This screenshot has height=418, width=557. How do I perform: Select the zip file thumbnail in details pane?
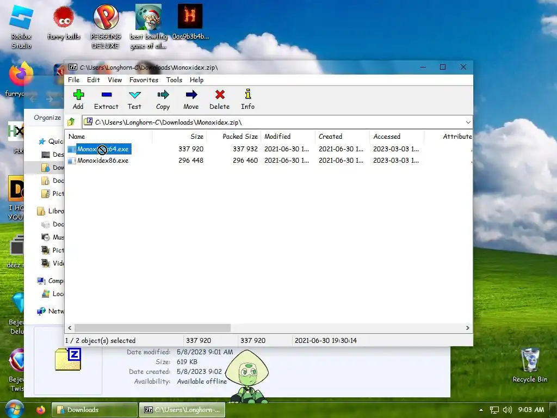pyautogui.click(x=68, y=359)
